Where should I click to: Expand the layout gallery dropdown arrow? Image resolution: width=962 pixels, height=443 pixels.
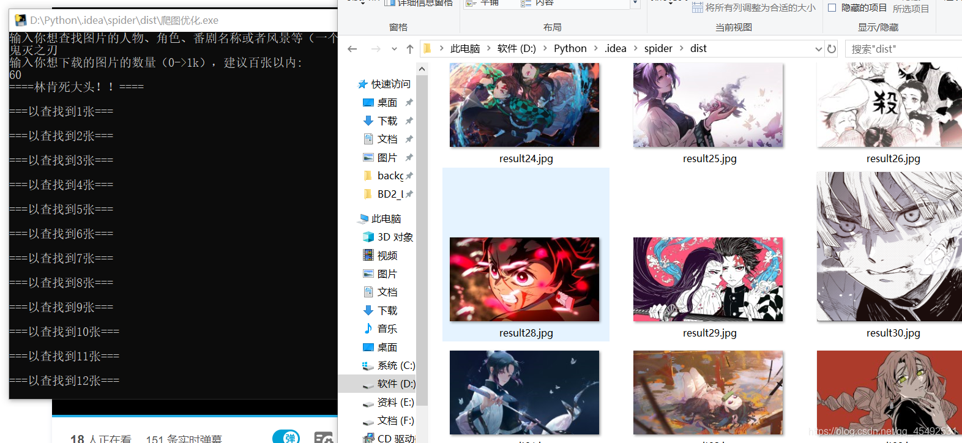(635, 4)
